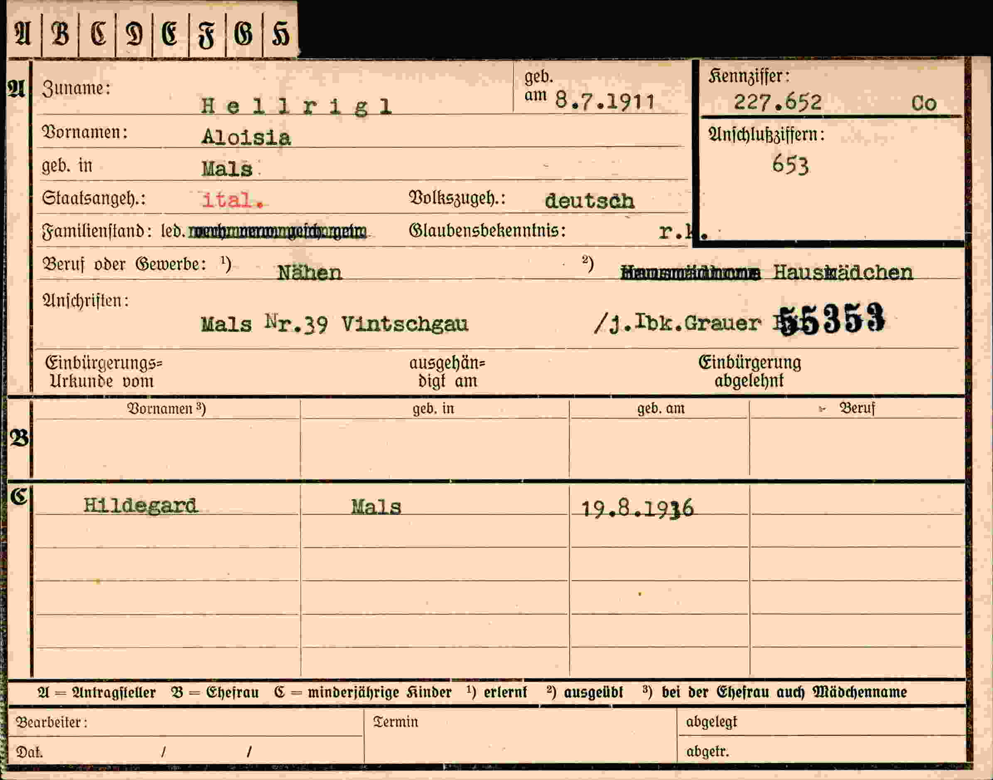The height and width of the screenshot is (780, 993).
Task: Click the large section marker 'B' at left
Action: [x=19, y=438]
